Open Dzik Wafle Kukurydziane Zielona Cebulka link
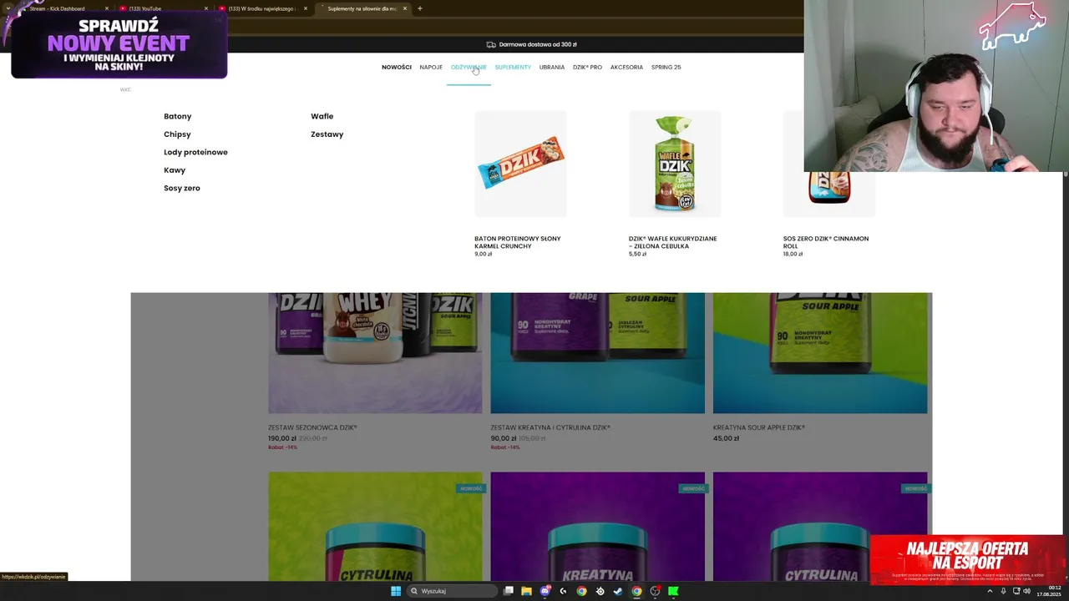The width and height of the screenshot is (1069, 601). tap(673, 242)
